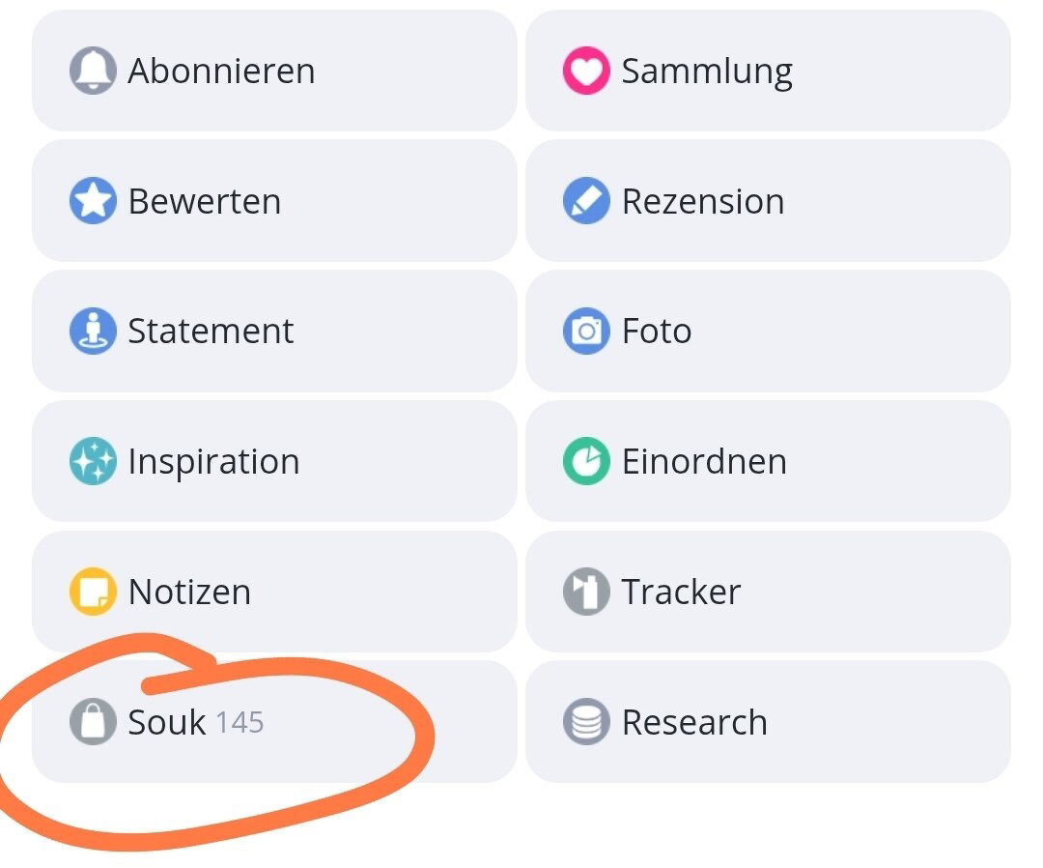Click the 145 count next to Souk
Viewport: 1043px width, 868px height.
[240, 723]
